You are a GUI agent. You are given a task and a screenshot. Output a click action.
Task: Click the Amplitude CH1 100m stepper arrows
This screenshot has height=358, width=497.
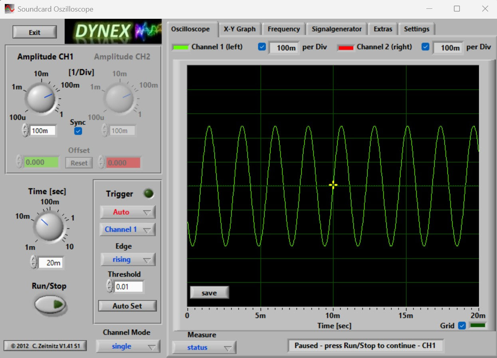point(25,130)
